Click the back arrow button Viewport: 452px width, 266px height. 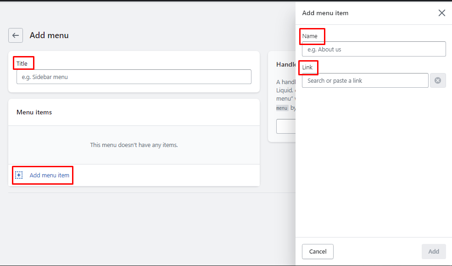[x=16, y=35]
